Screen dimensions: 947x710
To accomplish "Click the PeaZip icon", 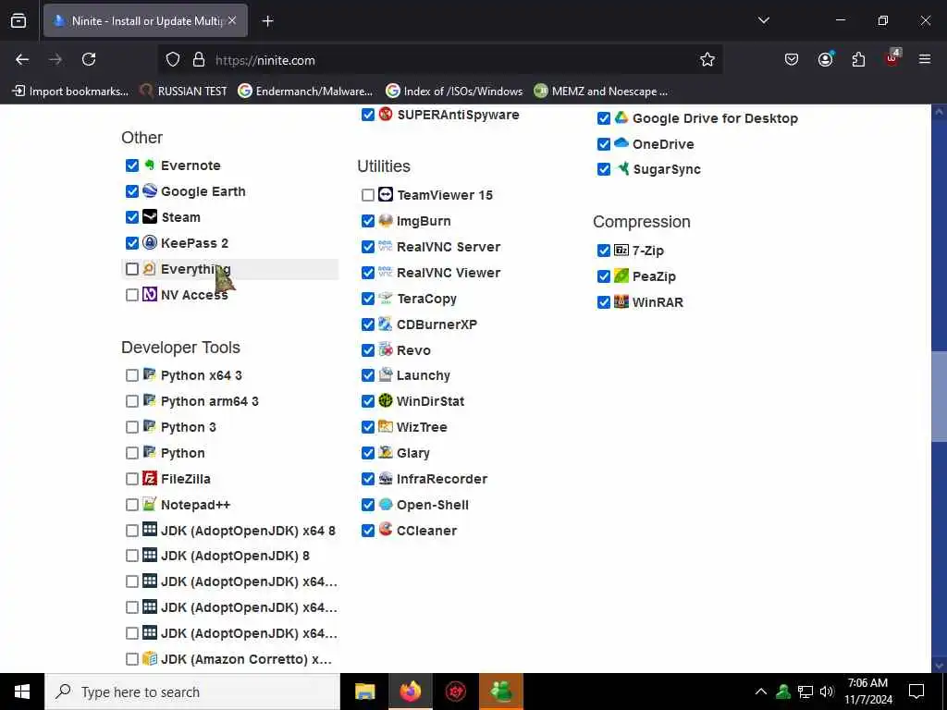I will (x=621, y=275).
